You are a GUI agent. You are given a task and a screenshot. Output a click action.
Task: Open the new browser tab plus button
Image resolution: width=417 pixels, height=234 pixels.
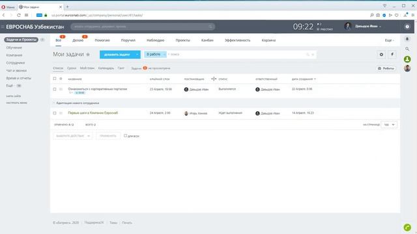[x=68, y=6]
